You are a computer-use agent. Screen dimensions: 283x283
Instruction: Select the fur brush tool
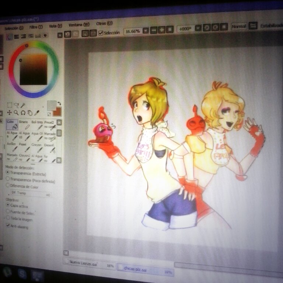(50, 158)
